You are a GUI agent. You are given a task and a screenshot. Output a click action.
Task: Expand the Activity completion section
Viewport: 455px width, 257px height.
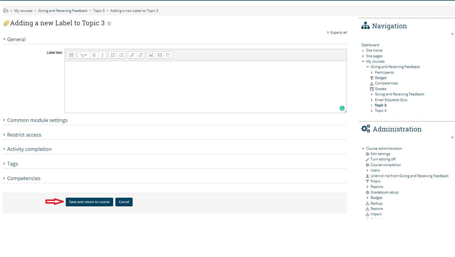29,149
